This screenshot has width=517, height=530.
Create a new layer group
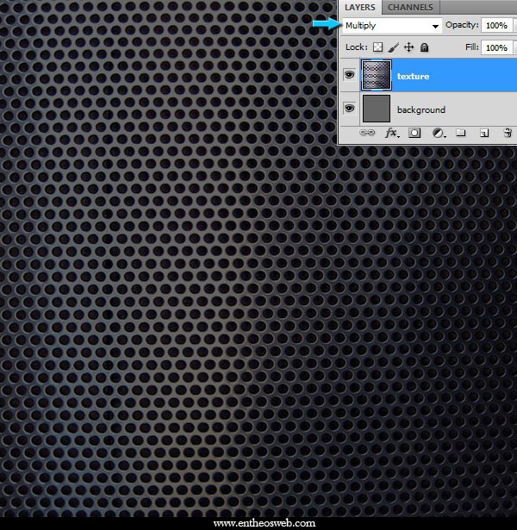point(461,133)
